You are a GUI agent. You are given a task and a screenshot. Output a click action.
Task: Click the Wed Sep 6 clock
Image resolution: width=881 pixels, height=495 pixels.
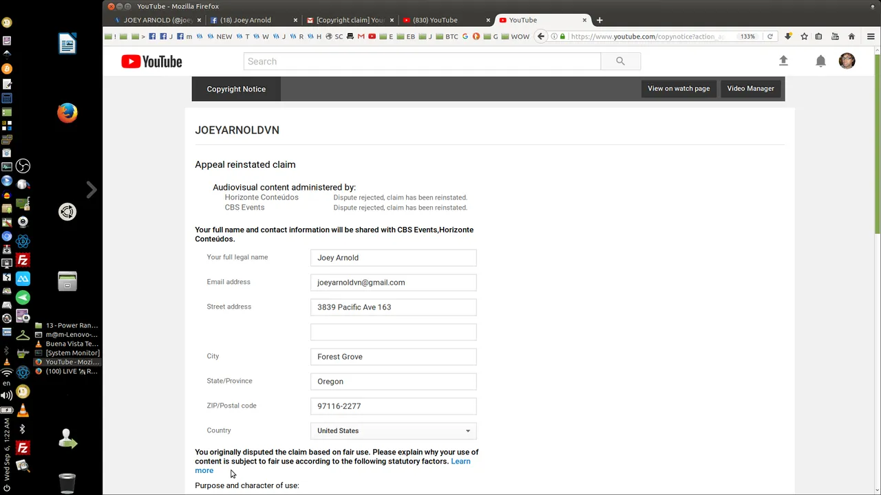[x=7, y=448]
